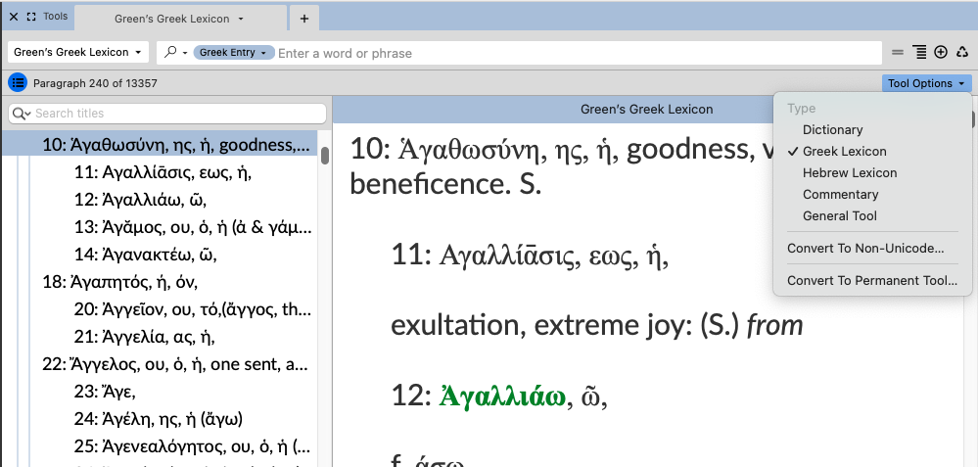Click the blue table of contents icon
978x467 pixels.
(18, 83)
